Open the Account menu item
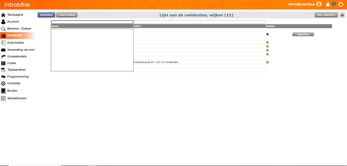Viewport: 347px width, 166px height. pos(13,22)
